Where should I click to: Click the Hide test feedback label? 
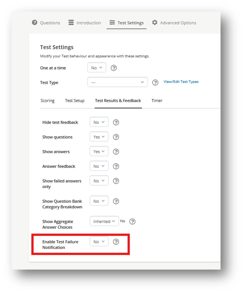click(x=60, y=123)
